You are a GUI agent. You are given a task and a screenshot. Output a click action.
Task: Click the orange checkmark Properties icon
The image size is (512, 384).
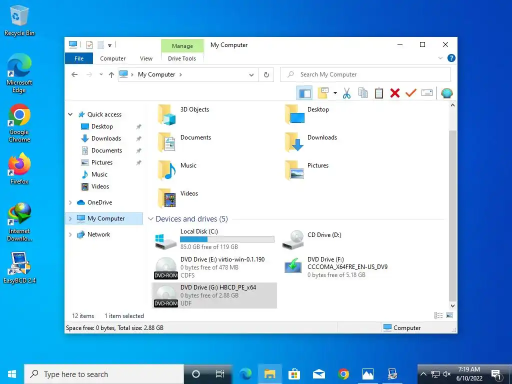coord(411,93)
